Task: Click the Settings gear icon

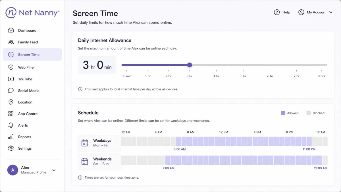Action: [11, 148]
